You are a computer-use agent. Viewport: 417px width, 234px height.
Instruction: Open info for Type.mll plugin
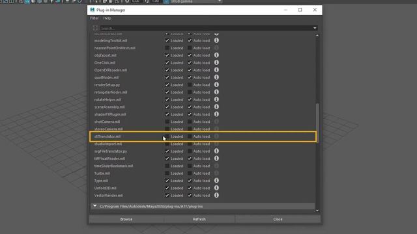216,181
